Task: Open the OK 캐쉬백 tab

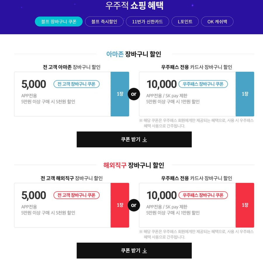Action: (x=217, y=21)
